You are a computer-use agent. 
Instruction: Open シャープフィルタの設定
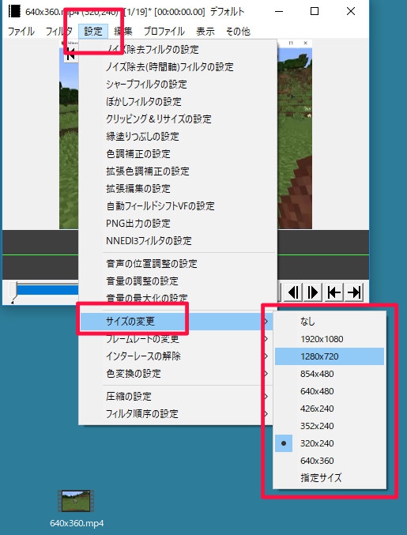[177, 85]
